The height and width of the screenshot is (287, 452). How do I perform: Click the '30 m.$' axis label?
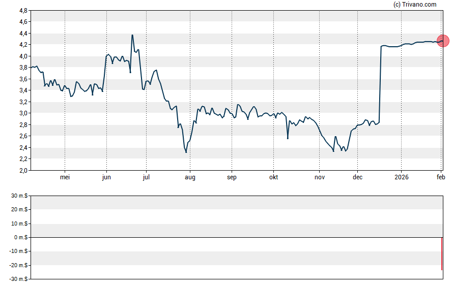click(20, 196)
